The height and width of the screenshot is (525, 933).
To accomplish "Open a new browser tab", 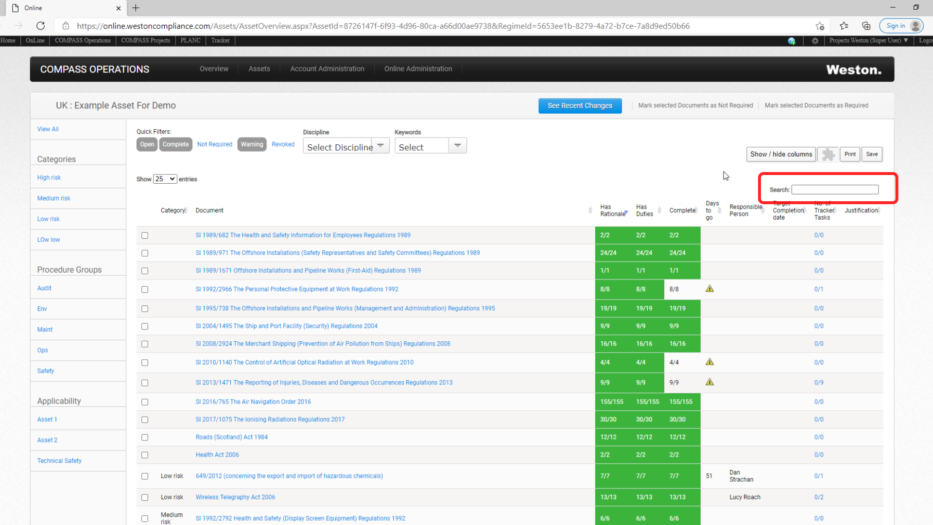I will (136, 8).
